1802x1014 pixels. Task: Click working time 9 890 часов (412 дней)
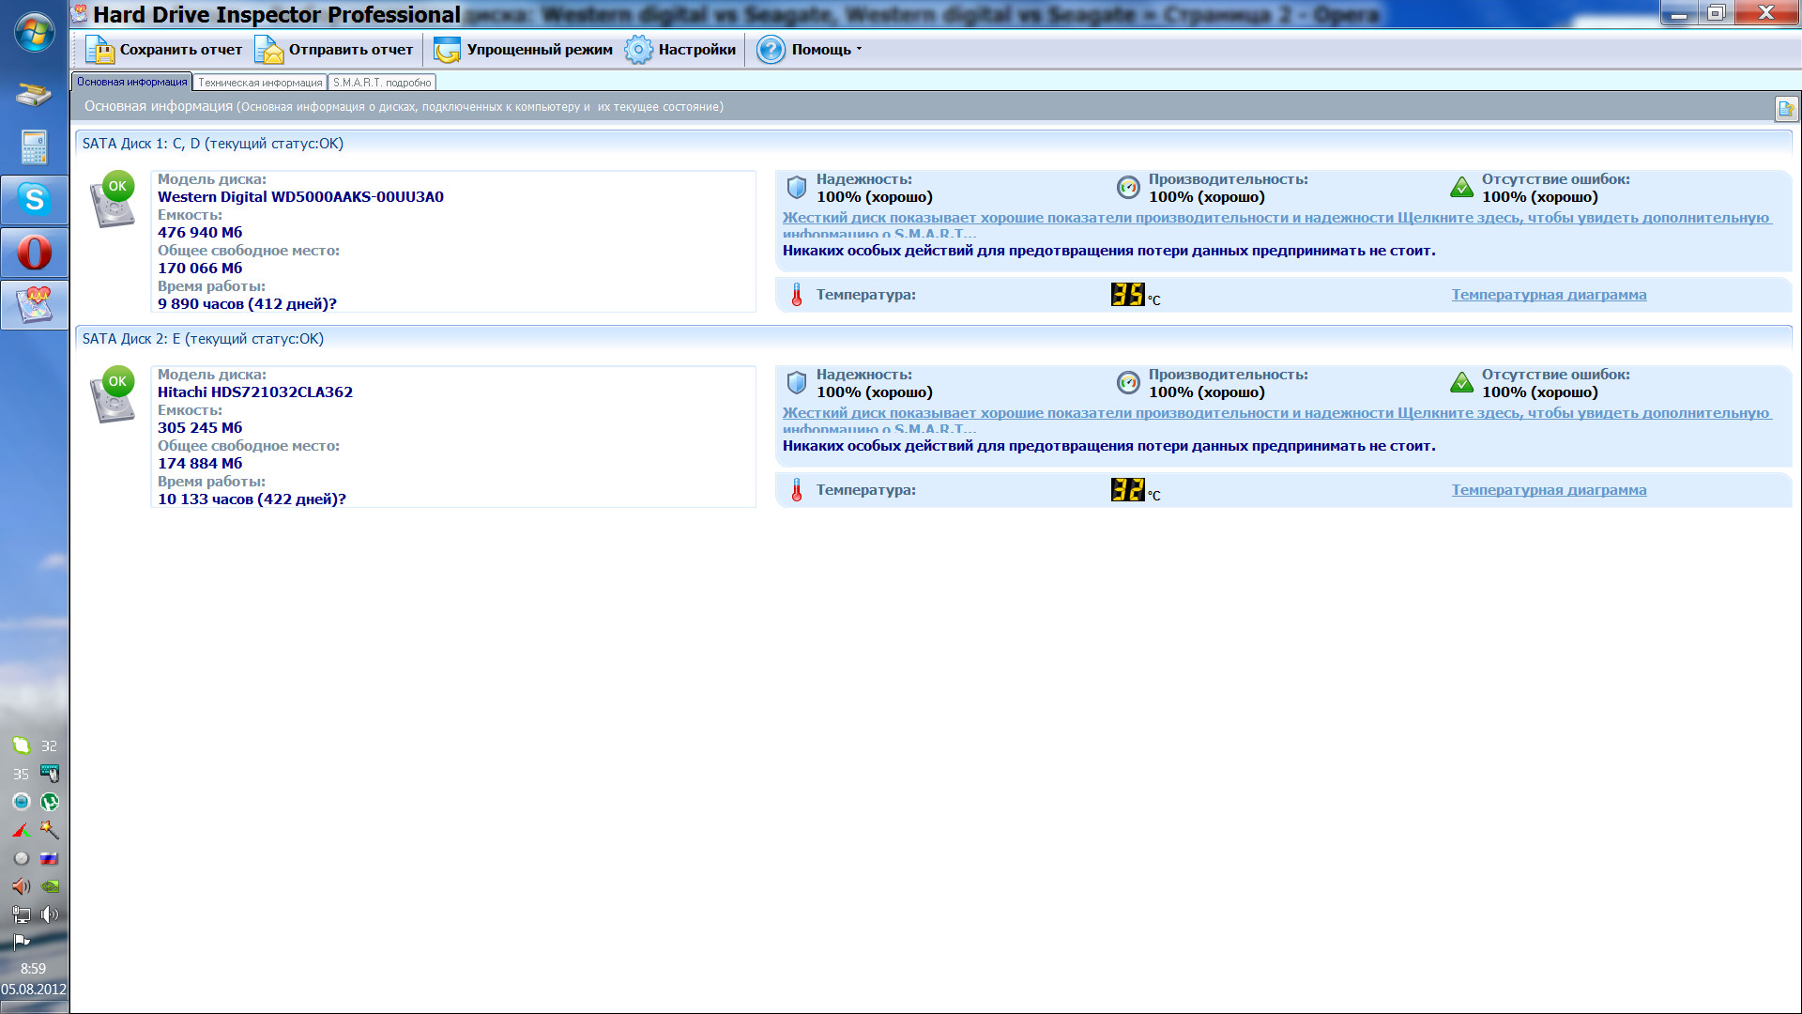pos(247,304)
